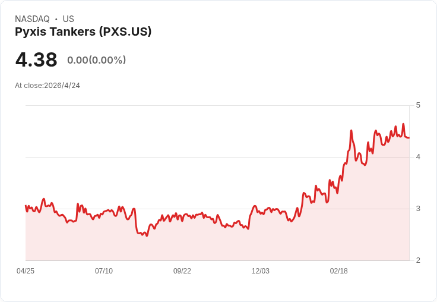
Task: Click the final endpoint of the price line
Action: [409, 137]
